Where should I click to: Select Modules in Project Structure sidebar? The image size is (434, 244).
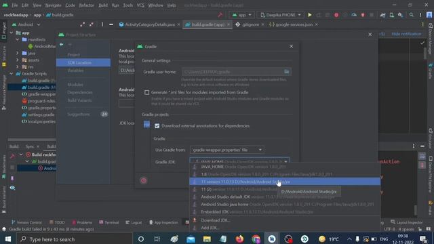[75, 85]
